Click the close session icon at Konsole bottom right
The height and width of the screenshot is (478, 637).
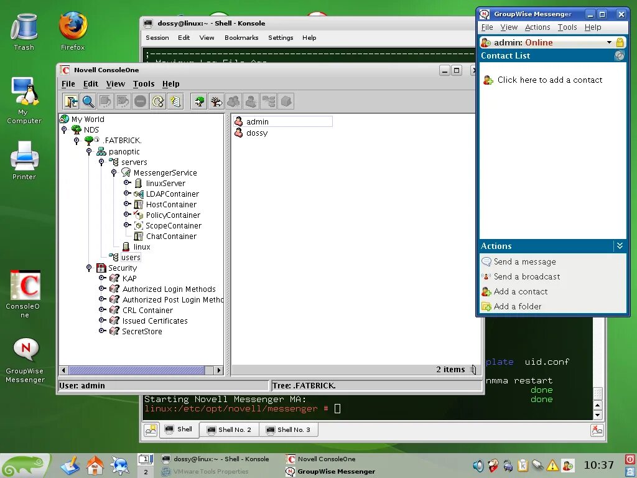[597, 430]
